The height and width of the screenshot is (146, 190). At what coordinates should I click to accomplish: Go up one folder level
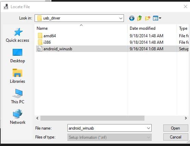140,18
